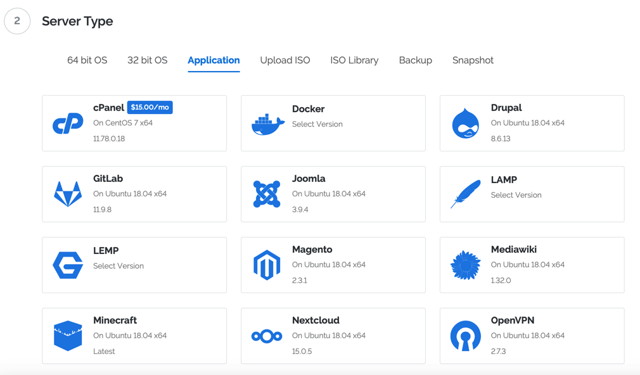The height and width of the screenshot is (375, 640).
Task: Open LEMP Select Version option
Action: 118,266
